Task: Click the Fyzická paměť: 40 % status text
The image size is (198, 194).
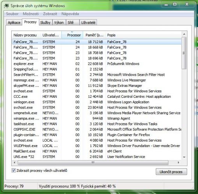Action: click(98, 186)
